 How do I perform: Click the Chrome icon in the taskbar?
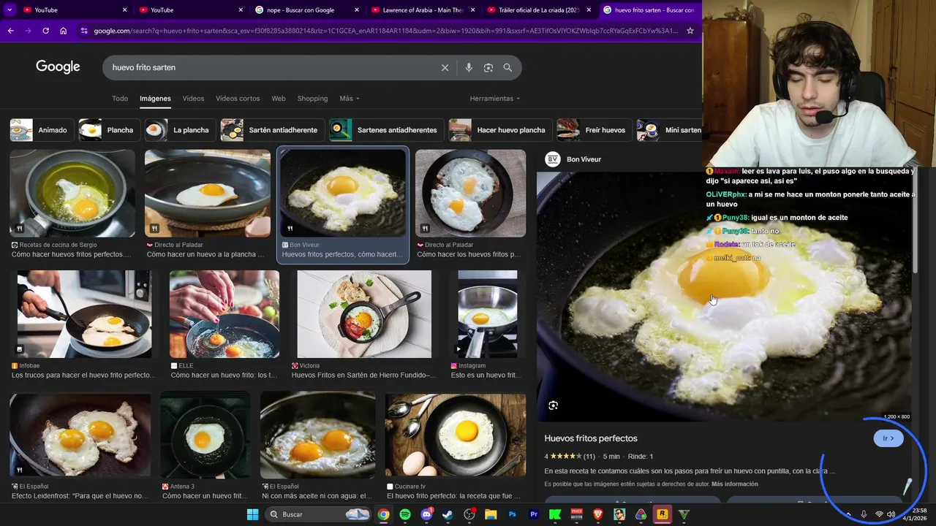[x=383, y=514]
